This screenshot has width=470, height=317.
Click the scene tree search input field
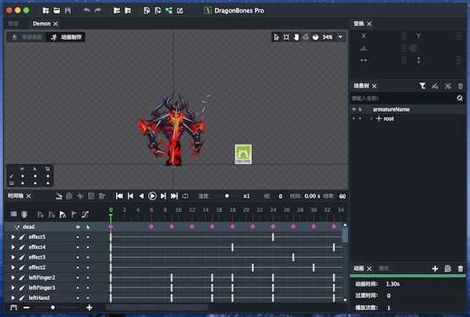[x=403, y=98]
